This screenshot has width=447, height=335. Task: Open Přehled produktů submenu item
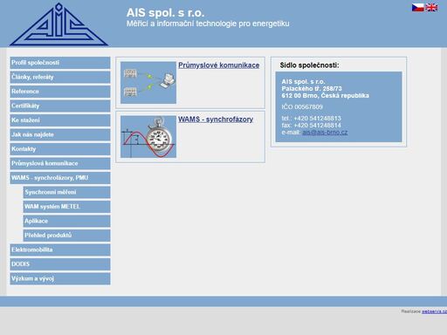66,236
